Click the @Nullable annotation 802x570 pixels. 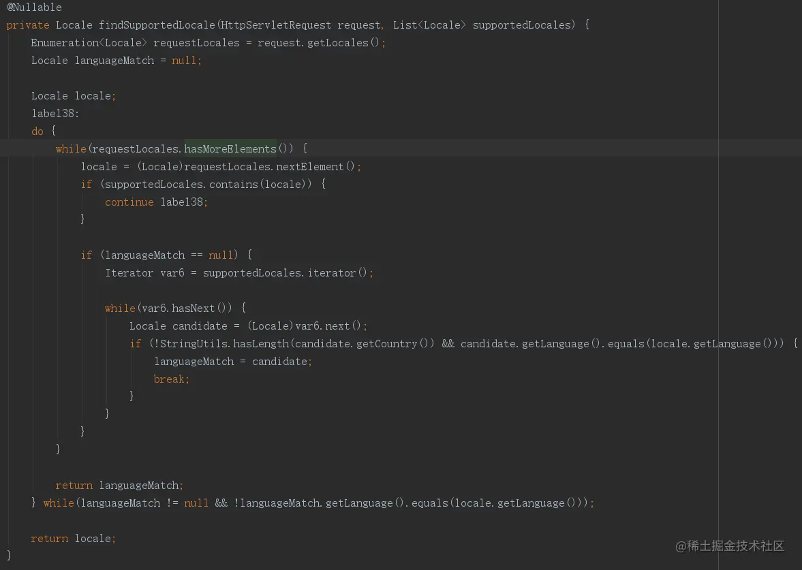tap(34, 7)
